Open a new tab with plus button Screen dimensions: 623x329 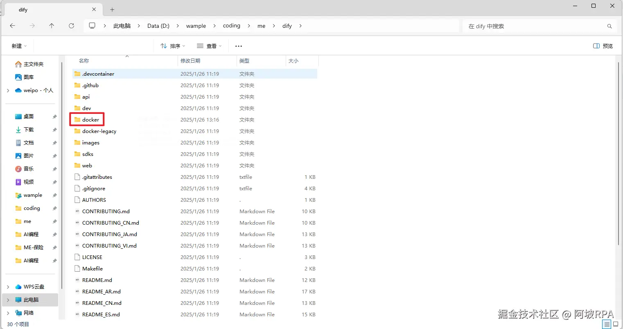coord(112,9)
